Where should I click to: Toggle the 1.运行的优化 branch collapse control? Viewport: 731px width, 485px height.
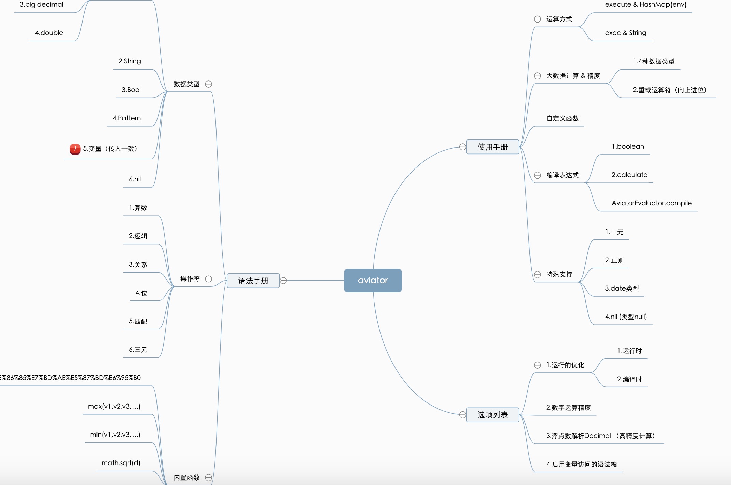(x=538, y=365)
